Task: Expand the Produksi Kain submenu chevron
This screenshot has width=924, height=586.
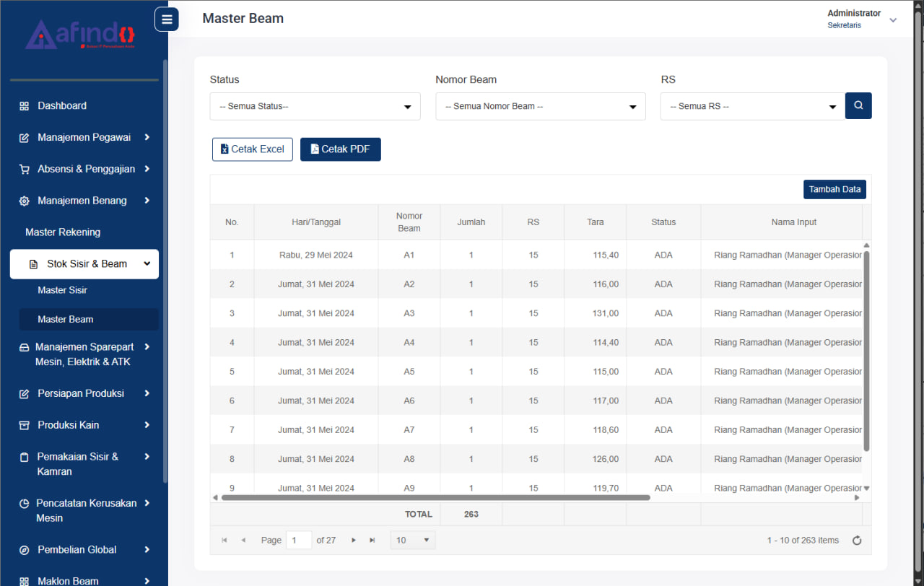Action: [147, 425]
